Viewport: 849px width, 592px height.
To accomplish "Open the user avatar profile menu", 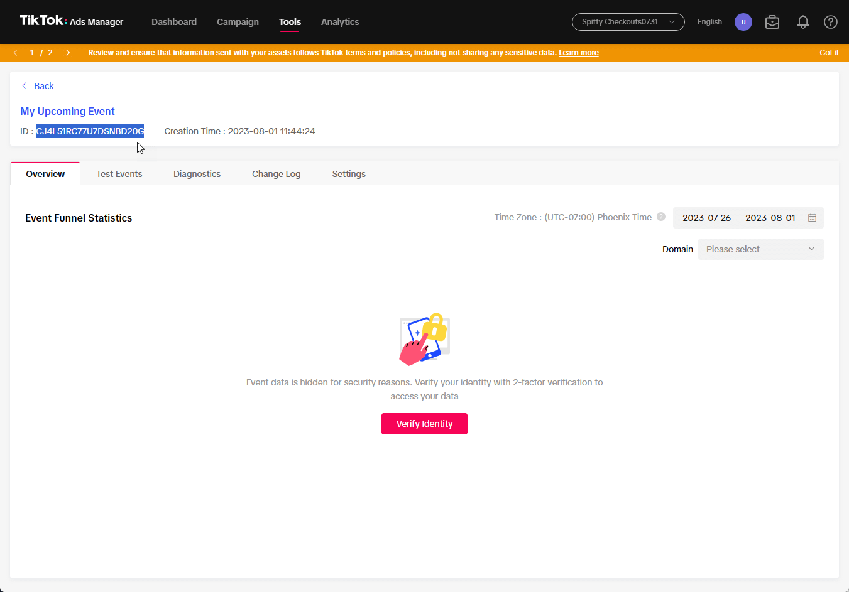I will point(743,22).
